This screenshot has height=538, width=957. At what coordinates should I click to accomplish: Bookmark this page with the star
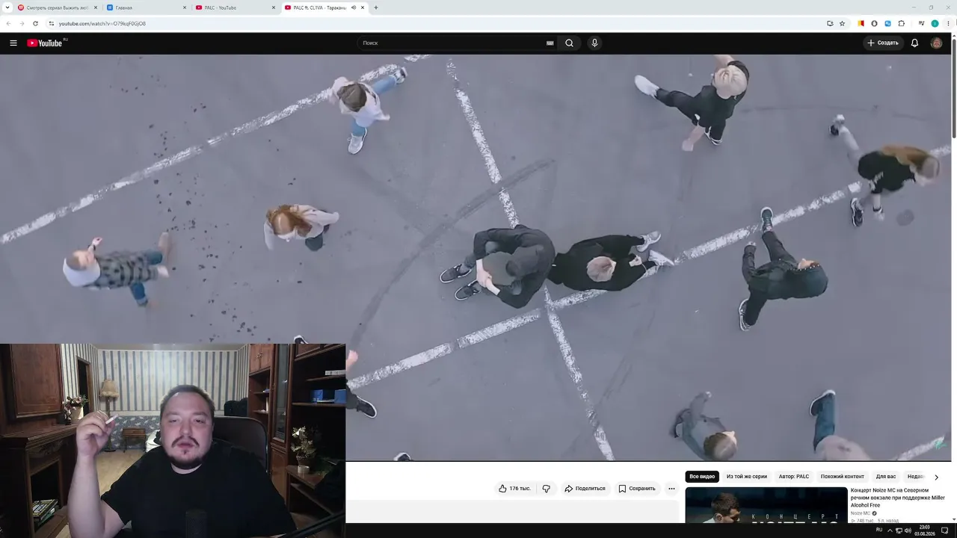click(x=842, y=24)
